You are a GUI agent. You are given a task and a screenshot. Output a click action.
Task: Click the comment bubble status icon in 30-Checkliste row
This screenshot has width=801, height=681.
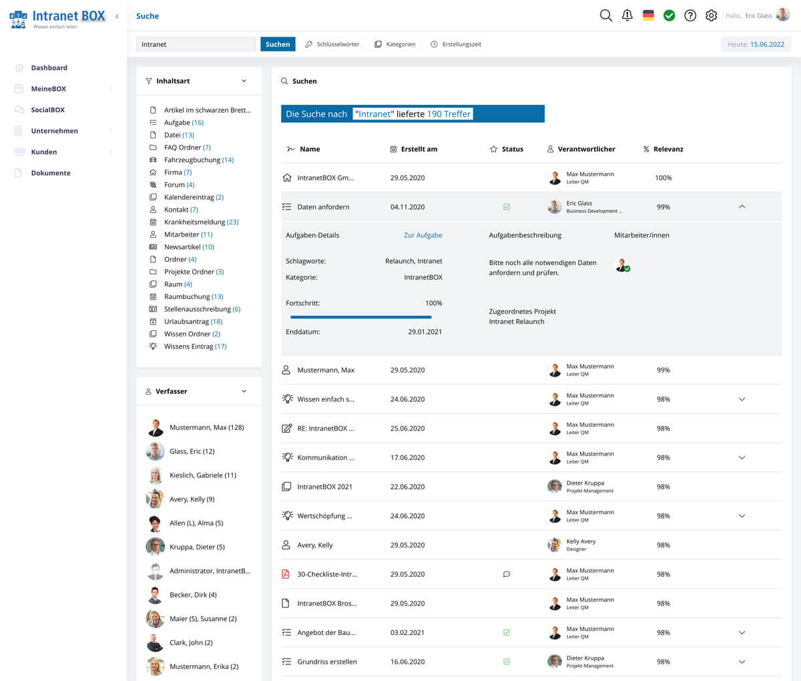pyautogui.click(x=507, y=574)
